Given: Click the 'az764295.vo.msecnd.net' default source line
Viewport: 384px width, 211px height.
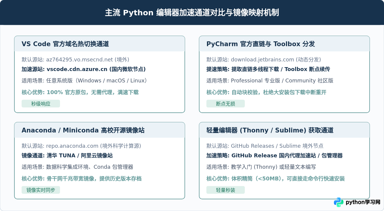Looking at the screenshot, I should [x=75, y=60].
